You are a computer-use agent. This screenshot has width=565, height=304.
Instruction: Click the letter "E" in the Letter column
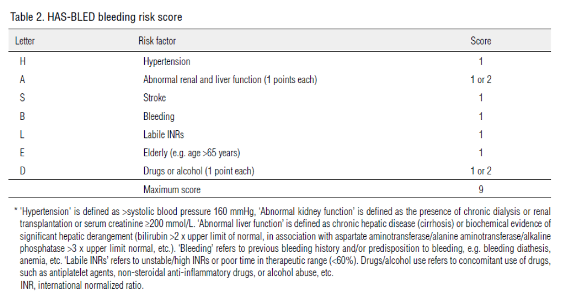22,153
